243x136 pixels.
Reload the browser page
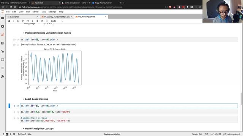[11, 7]
